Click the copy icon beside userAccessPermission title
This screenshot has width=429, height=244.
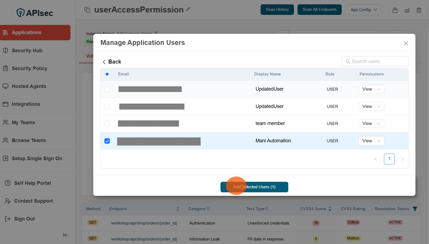point(87,10)
